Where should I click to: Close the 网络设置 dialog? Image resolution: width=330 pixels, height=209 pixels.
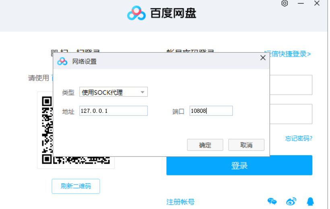coord(263,58)
